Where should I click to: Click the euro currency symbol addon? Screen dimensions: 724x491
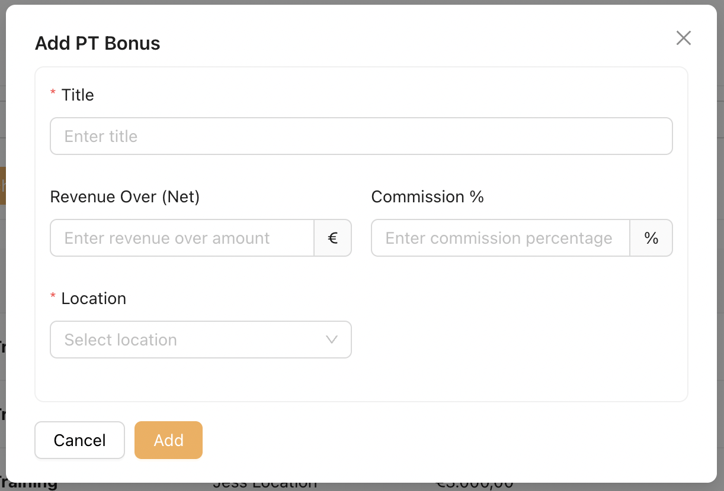coord(333,238)
